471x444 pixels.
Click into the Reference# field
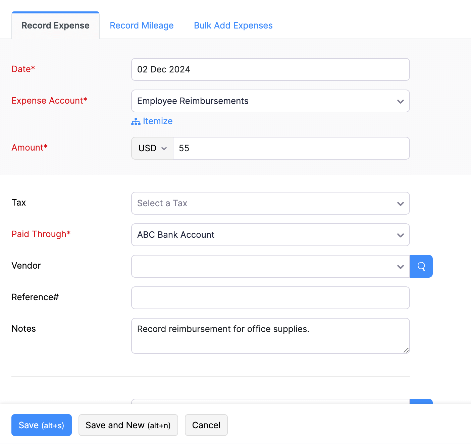coord(270,297)
